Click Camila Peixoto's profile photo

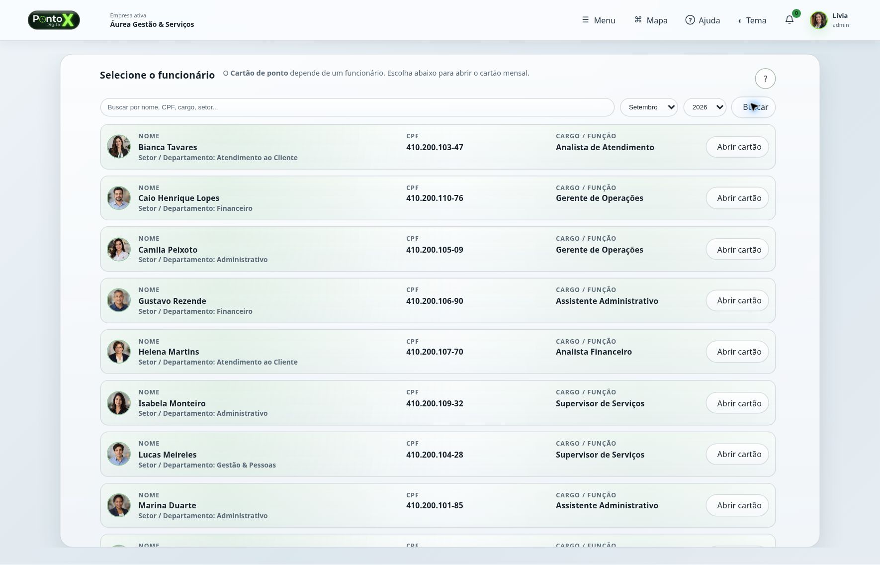pyautogui.click(x=119, y=249)
